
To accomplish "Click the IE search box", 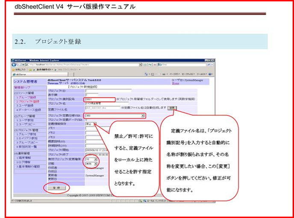I will (182, 65).
